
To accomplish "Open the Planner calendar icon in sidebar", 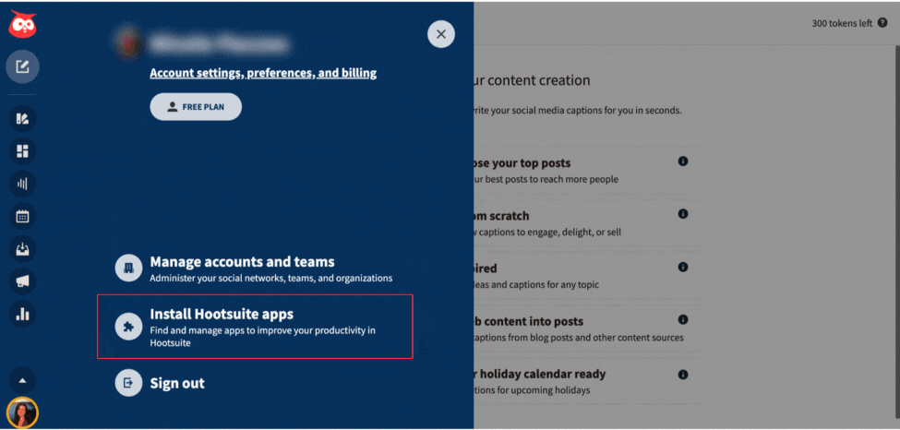I will pyautogui.click(x=23, y=217).
